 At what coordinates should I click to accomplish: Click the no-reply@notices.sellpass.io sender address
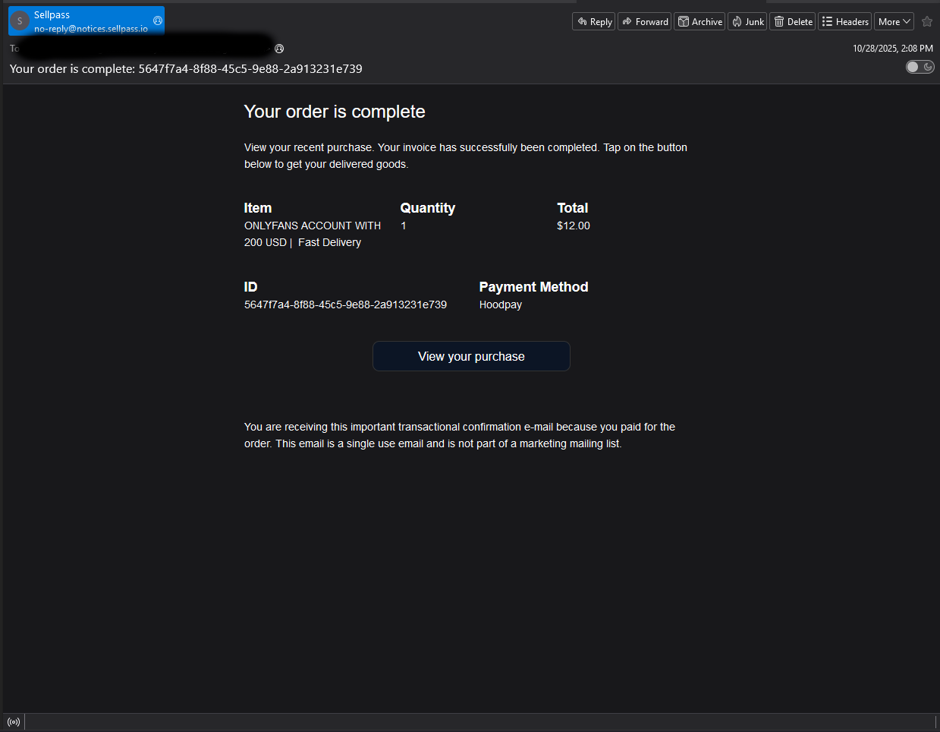pos(90,29)
